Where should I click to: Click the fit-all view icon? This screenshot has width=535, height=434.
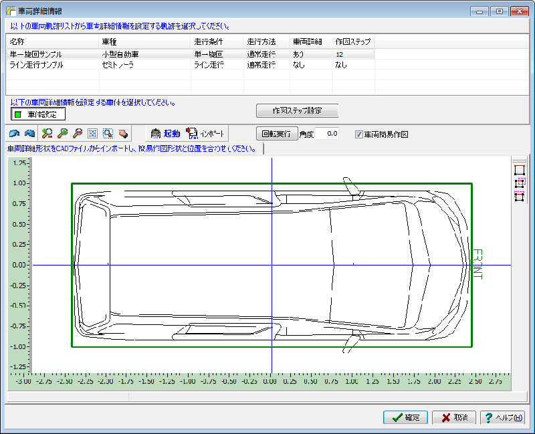click(x=92, y=133)
